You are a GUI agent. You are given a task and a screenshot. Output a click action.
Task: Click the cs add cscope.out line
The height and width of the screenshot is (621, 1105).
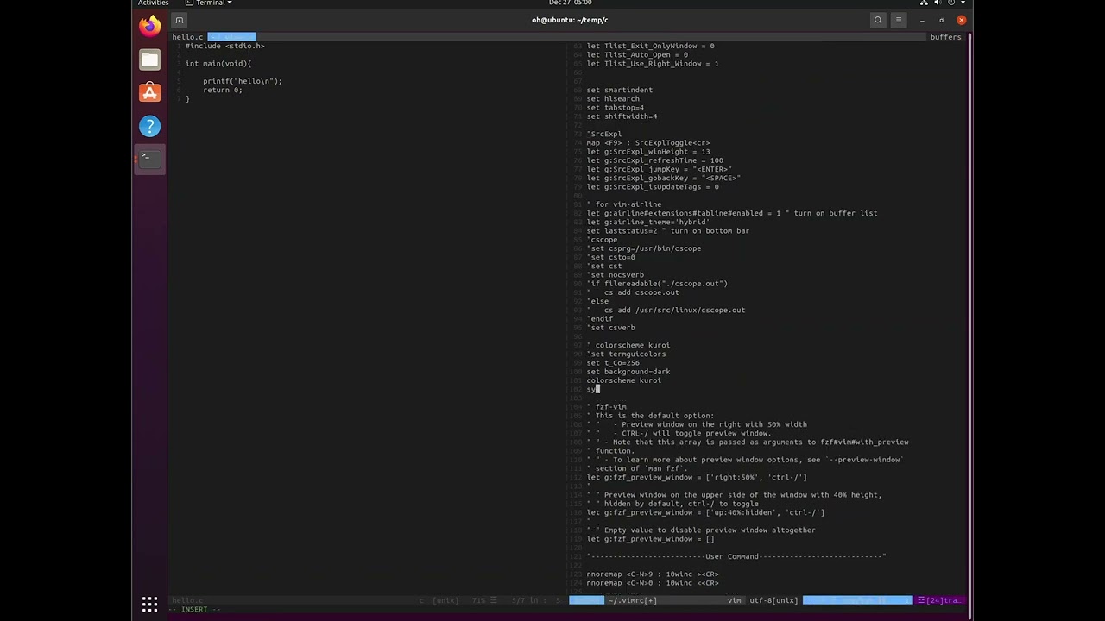[633, 292]
